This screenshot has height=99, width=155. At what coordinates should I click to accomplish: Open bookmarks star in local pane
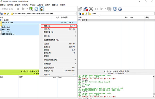coord(5,14)
